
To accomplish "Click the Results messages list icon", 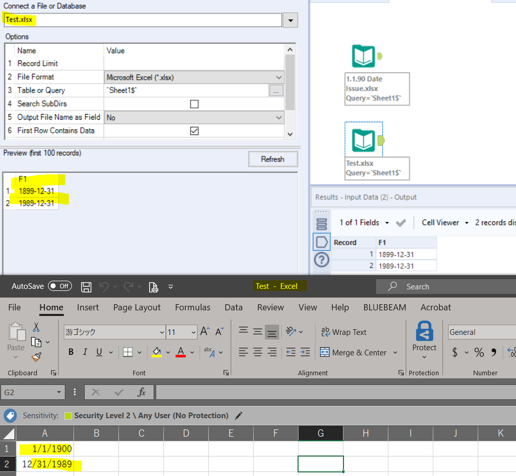I will [x=321, y=224].
